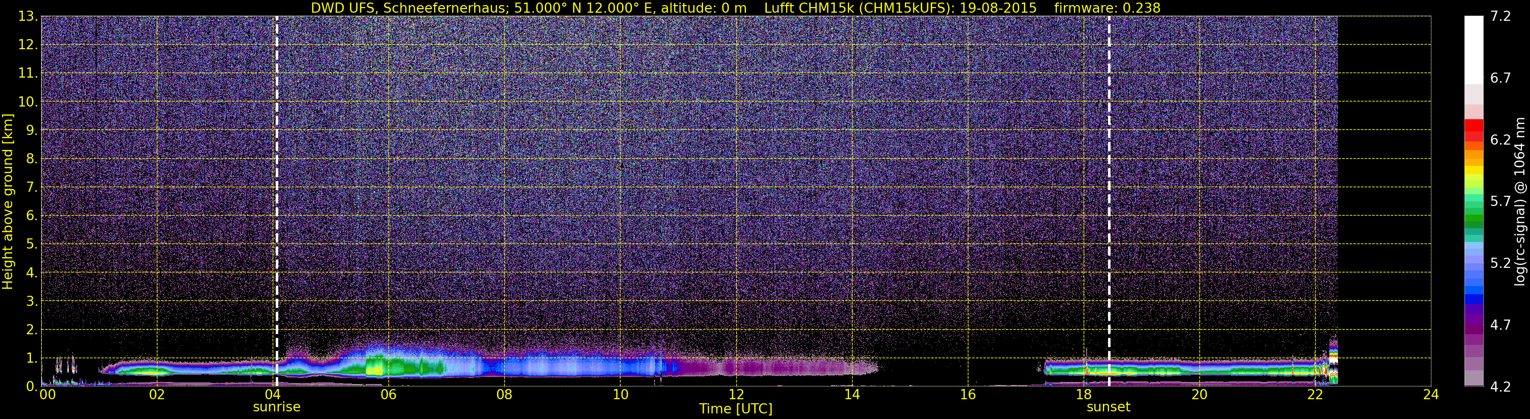
Task: Click the x-axis tick label '24'
Action: (1431, 395)
